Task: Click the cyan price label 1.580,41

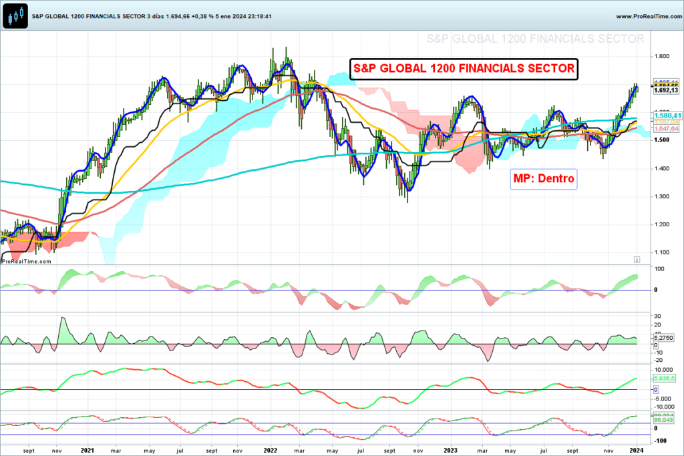Action: click(x=667, y=116)
